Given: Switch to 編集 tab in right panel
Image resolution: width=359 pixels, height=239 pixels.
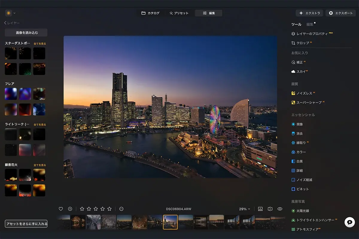Looking at the screenshot, I should pyautogui.click(x=310, y=24).
